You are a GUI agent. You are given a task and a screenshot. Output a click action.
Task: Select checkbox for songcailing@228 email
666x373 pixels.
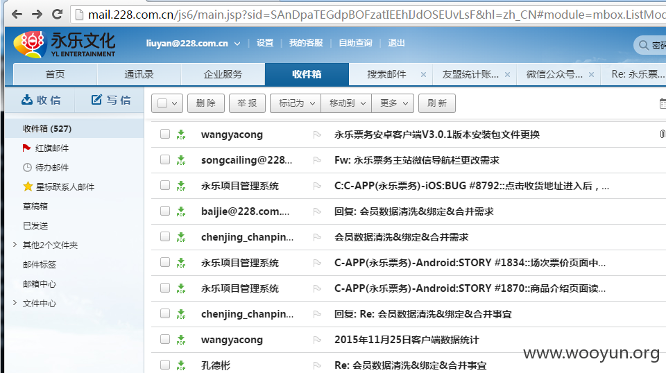165,159
